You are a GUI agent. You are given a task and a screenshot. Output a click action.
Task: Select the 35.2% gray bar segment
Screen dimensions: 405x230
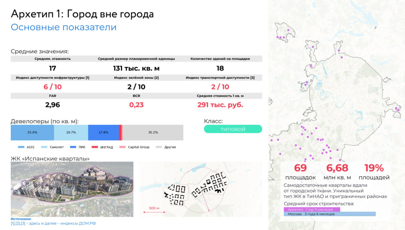pos(153,132)
